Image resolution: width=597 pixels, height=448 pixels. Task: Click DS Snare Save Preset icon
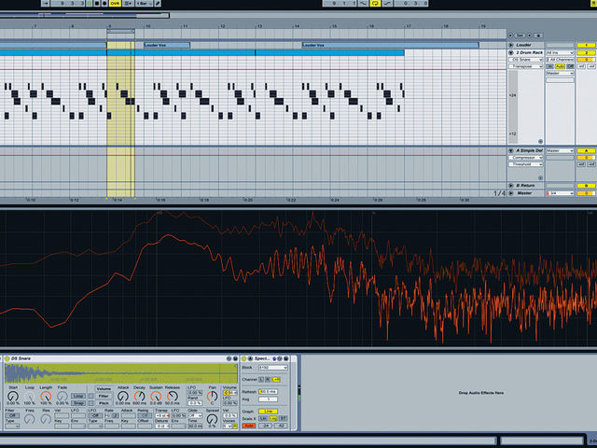pyautogui.click(x=235, y=358)
